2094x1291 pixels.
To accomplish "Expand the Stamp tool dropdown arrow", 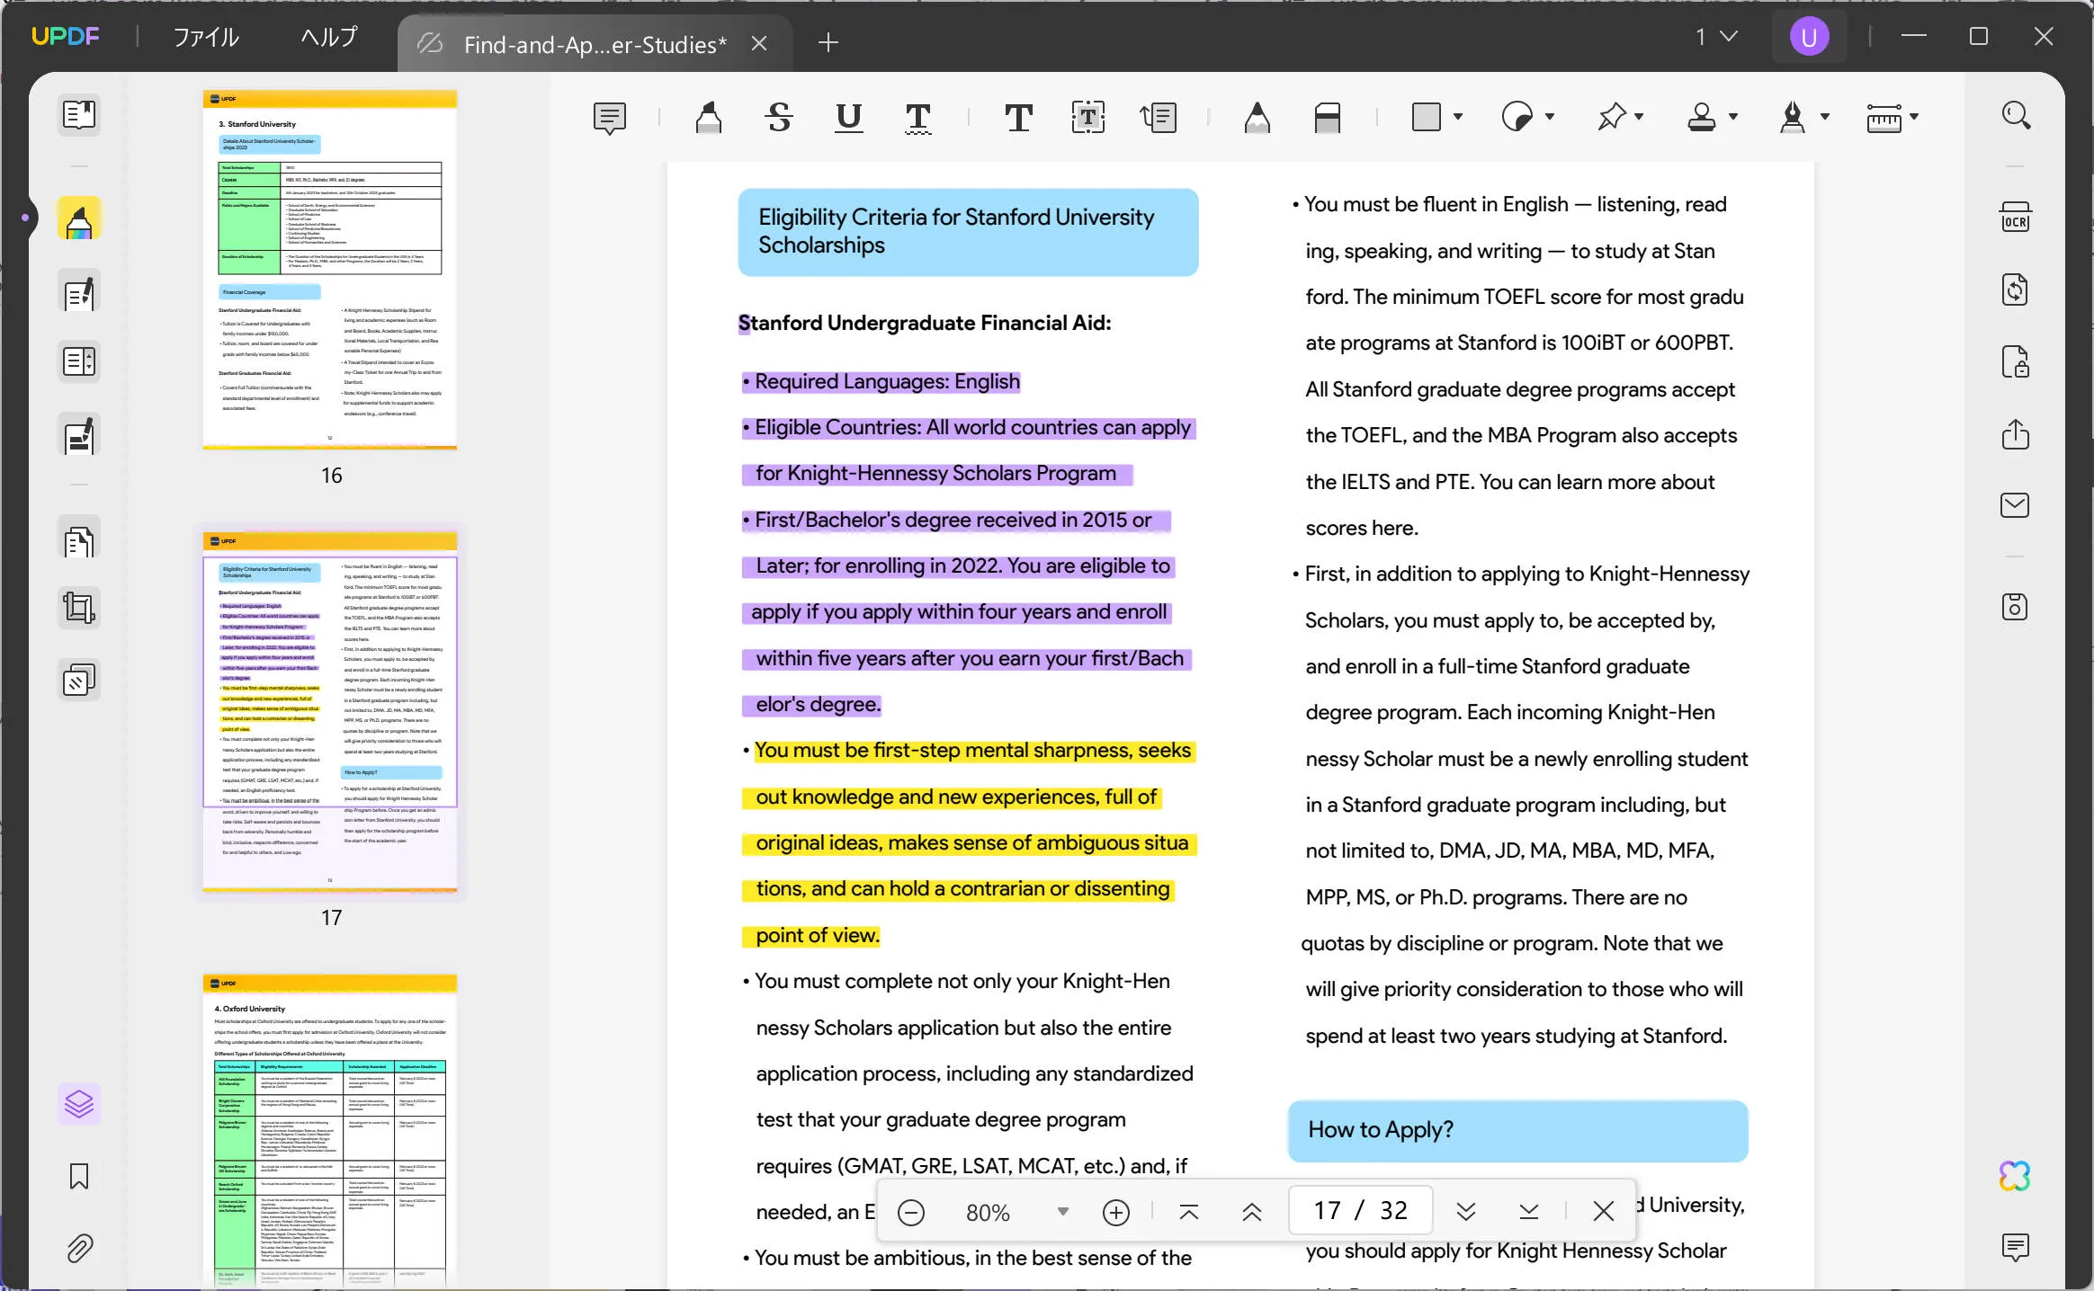I will (x=1733, y=117).
